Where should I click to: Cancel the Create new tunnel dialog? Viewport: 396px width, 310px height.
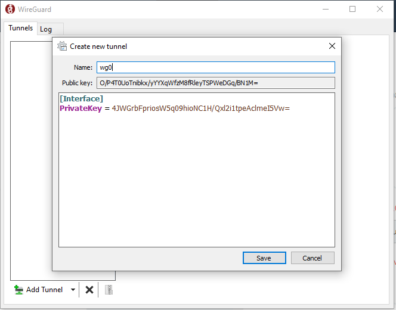(313, 258)
